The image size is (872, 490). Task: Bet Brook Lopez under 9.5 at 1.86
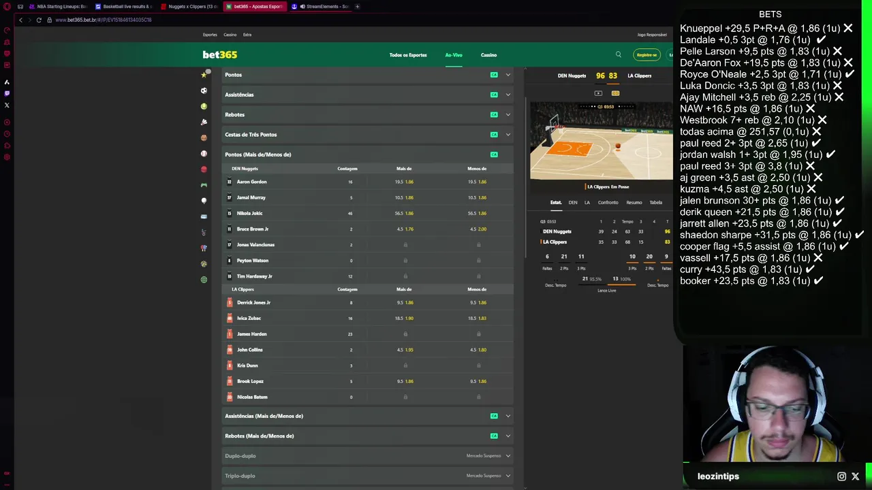point(477,381)
